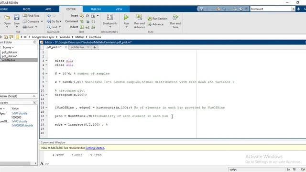Switch to the PLOTS ribbon tab
The image size is (306, 172).
point(27,9)
